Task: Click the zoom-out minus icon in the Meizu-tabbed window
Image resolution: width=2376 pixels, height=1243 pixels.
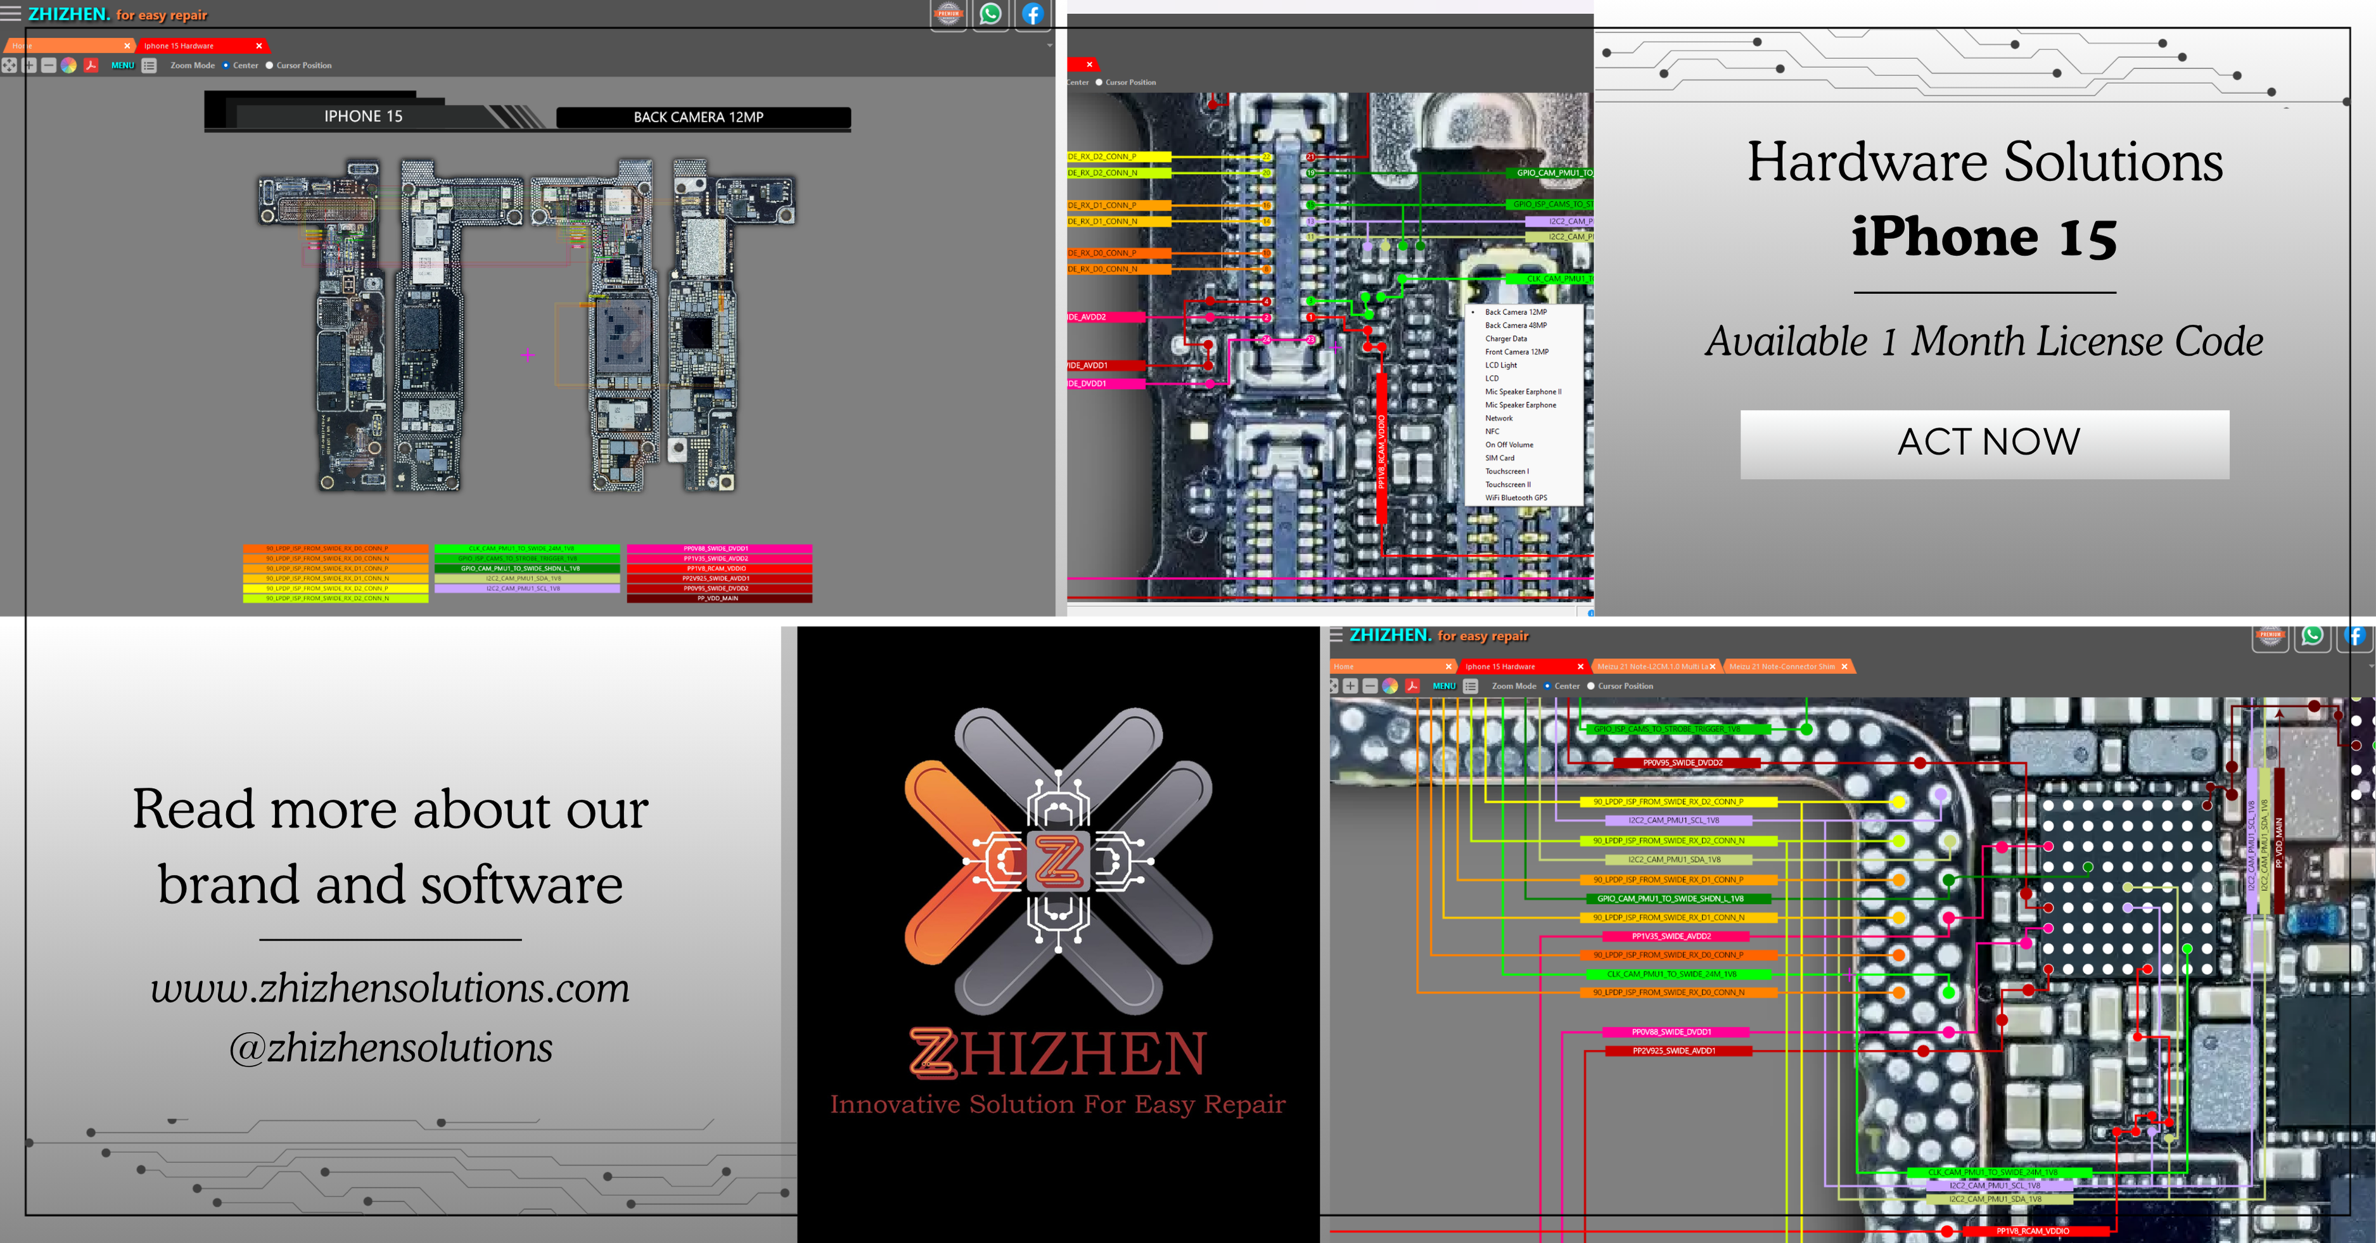Action: click(x=1370, y=686)
